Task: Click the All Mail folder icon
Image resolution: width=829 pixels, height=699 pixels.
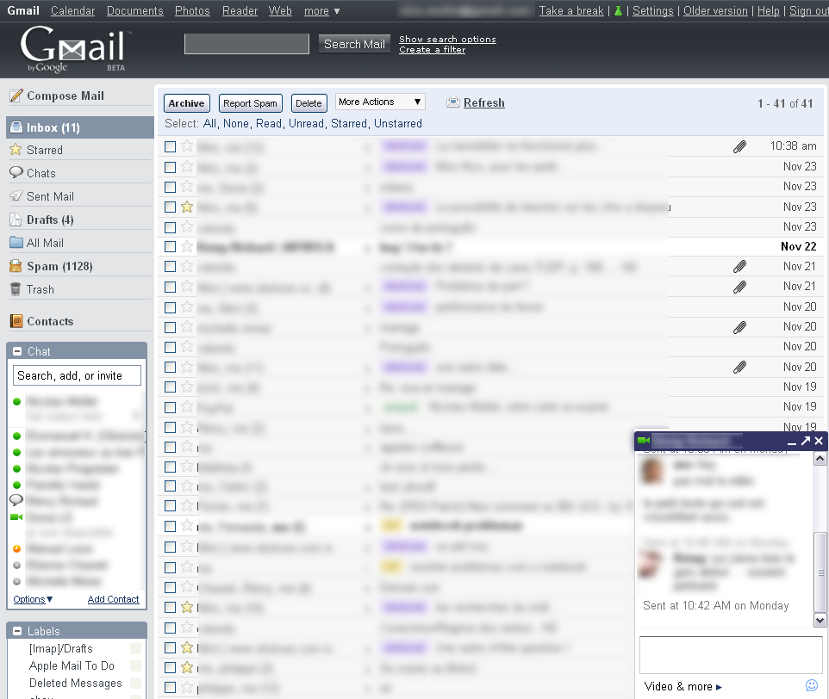Action: pos(16,243)
